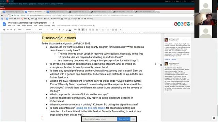218x122 pixels.
Task: Click the document title text
Action: coord(27,23)
